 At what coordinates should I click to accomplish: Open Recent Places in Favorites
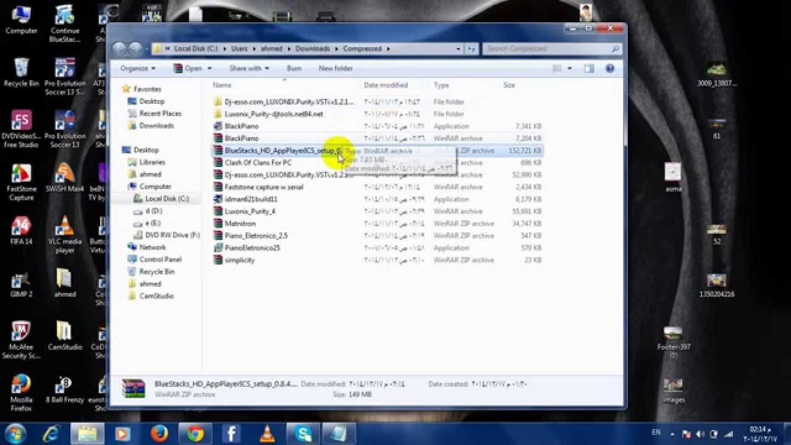click(154, 114)
